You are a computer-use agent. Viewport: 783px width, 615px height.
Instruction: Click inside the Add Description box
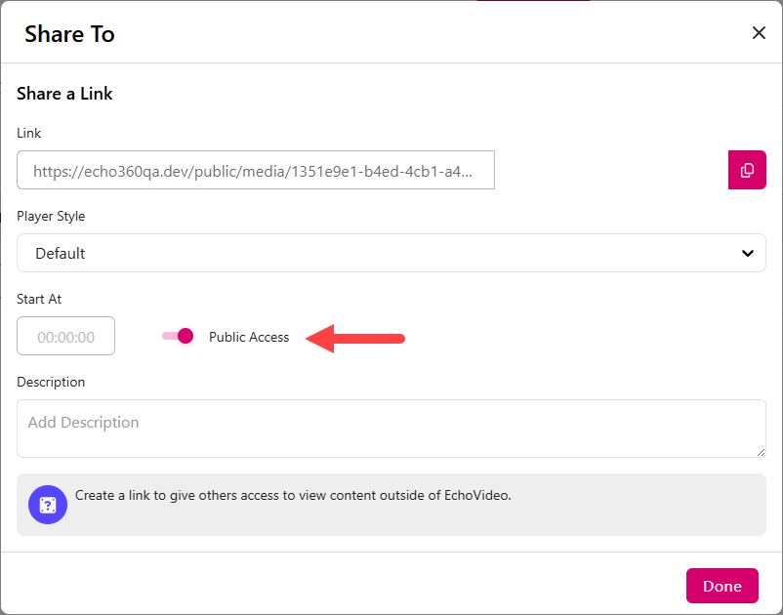[x=391, y=428]
